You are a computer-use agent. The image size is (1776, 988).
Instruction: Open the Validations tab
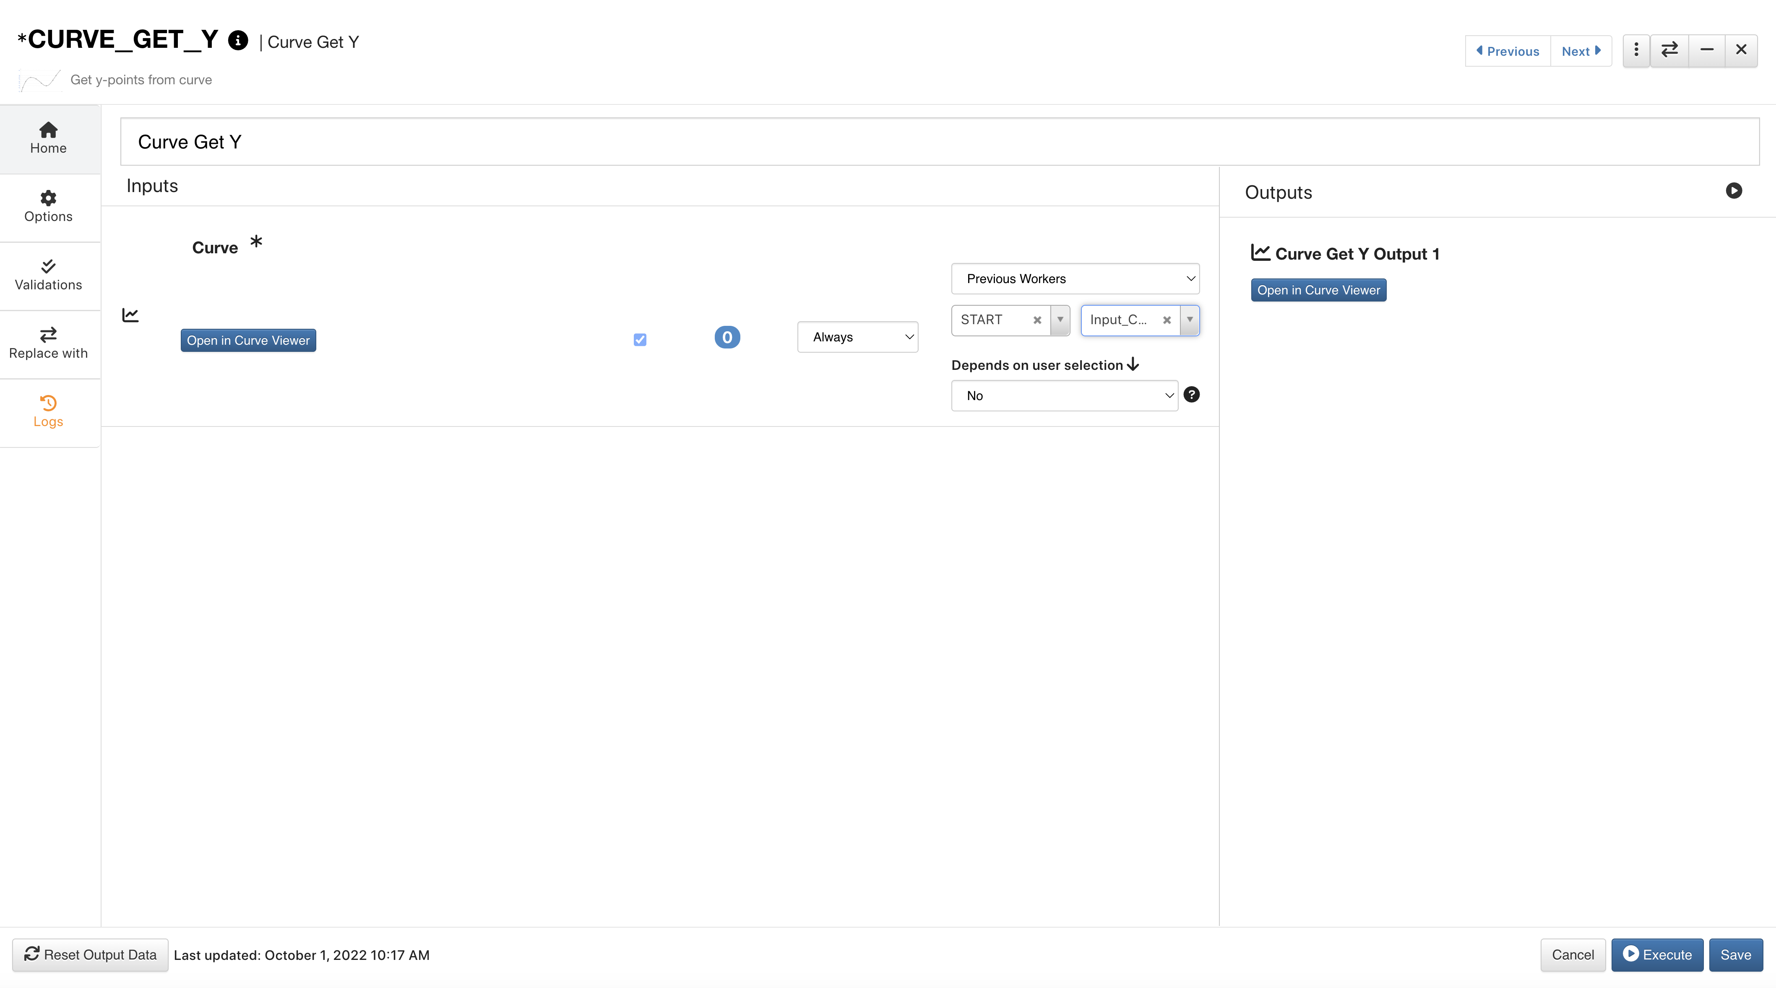click(x=48, y=275)
